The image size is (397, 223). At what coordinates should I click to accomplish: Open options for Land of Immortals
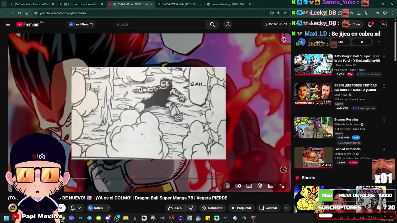[384, 149]
